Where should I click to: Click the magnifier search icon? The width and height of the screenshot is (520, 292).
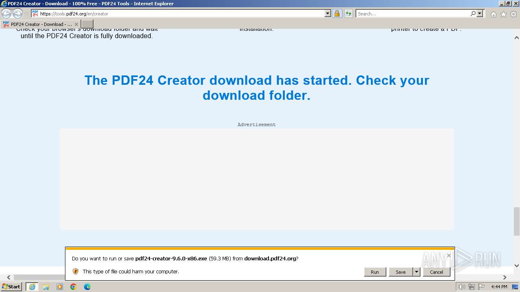[x=473, y=13]
